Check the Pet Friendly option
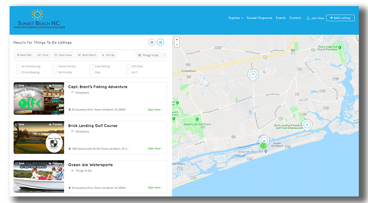The width and height of the screenshot is (368, 203). (55, 72)
